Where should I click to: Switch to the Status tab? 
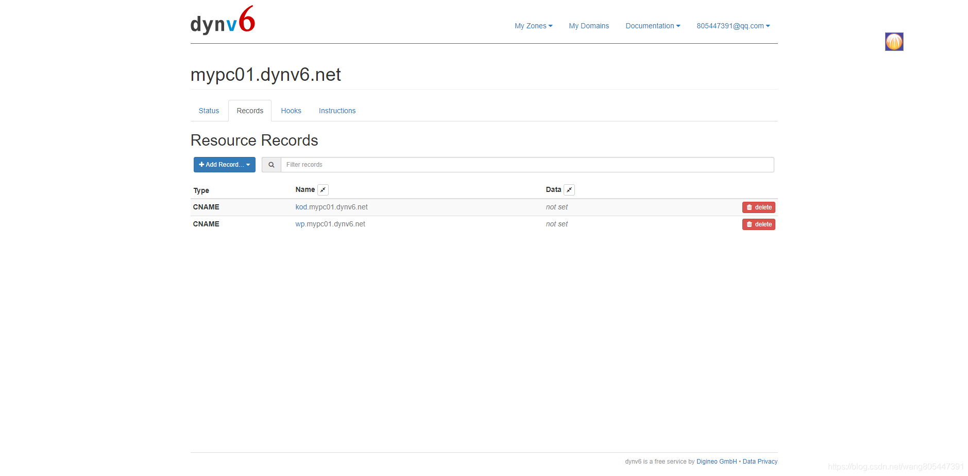[x=209, y=111]
